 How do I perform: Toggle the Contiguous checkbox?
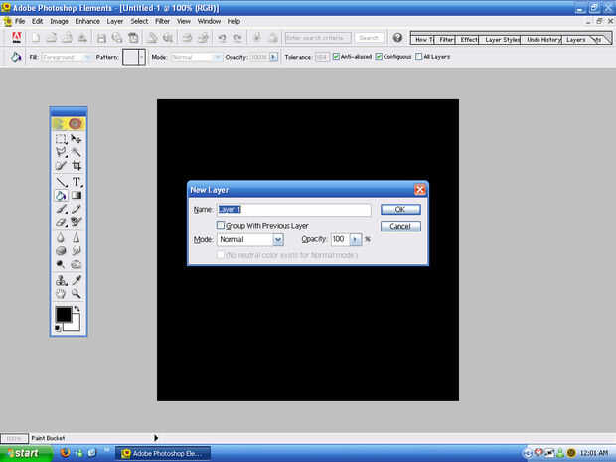click(379, 57)
